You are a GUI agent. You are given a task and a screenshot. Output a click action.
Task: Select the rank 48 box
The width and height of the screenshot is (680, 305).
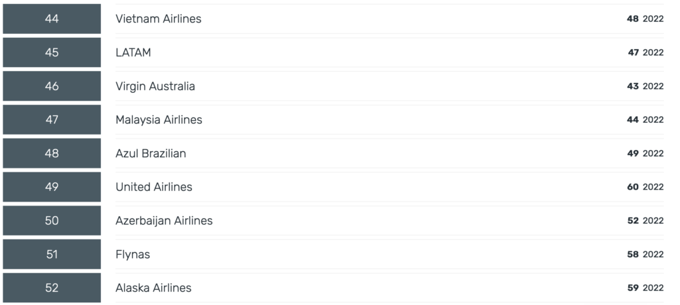[52, 153]
